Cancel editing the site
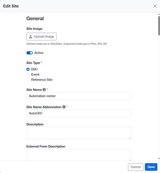The width and height of the screenshot is (160, 173). (x=136, y=167)
